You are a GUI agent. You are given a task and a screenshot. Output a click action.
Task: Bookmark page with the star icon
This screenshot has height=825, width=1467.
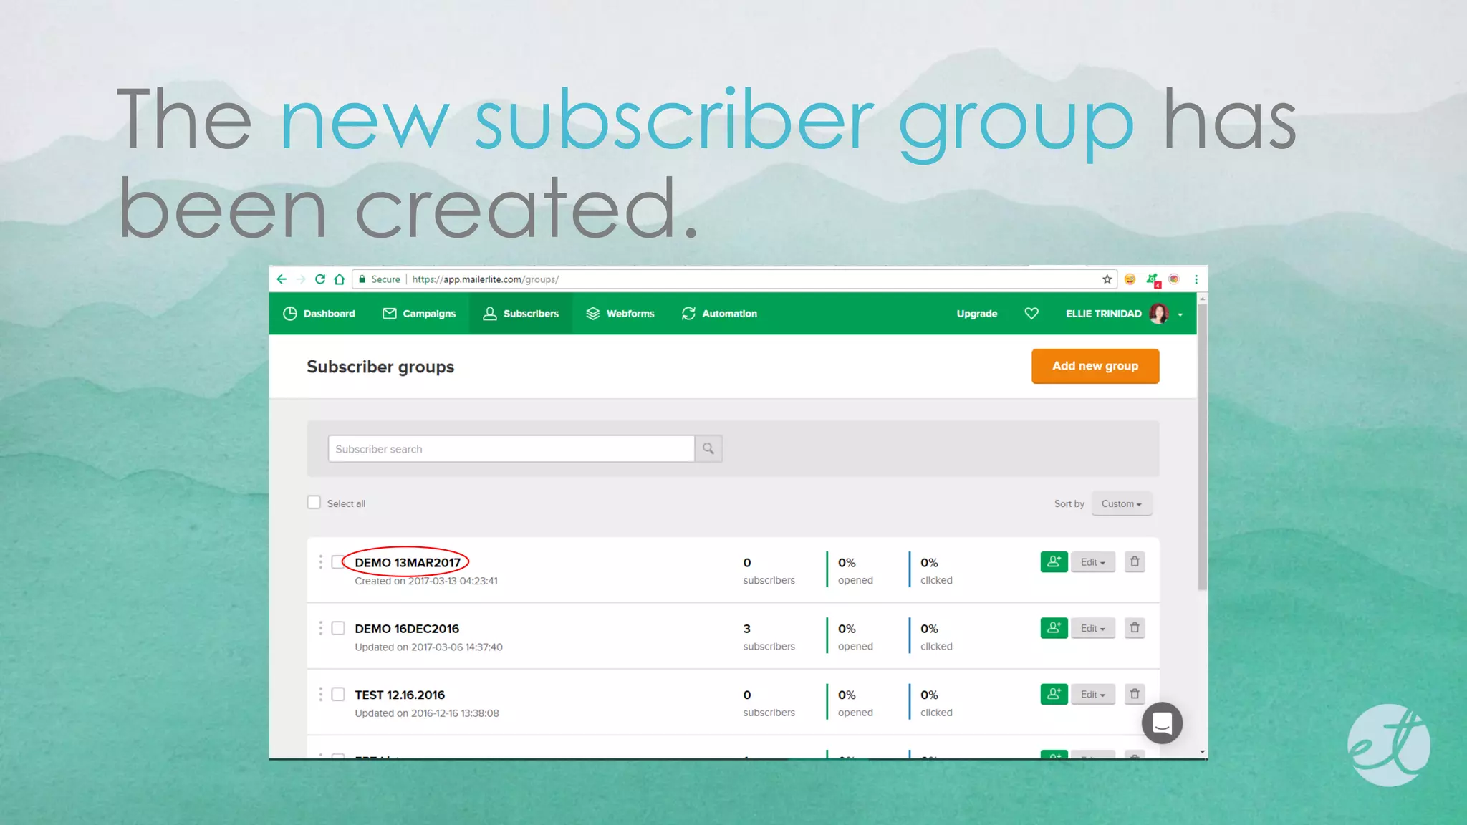pyautogui.click(x=1107, y=279)
